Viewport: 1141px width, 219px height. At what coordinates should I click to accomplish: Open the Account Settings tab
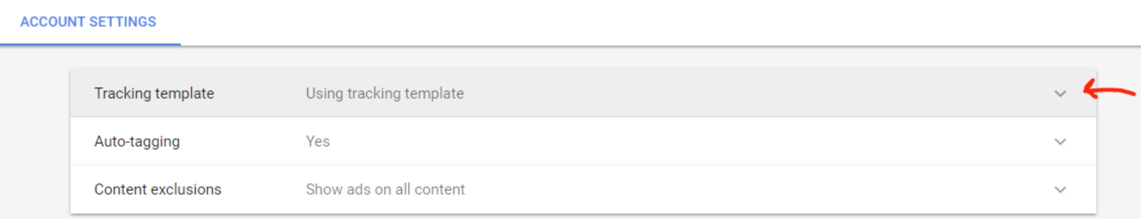tap(88, 22)
